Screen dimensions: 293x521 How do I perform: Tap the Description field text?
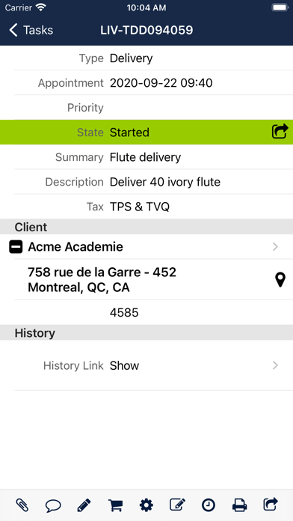pos(165,182)
